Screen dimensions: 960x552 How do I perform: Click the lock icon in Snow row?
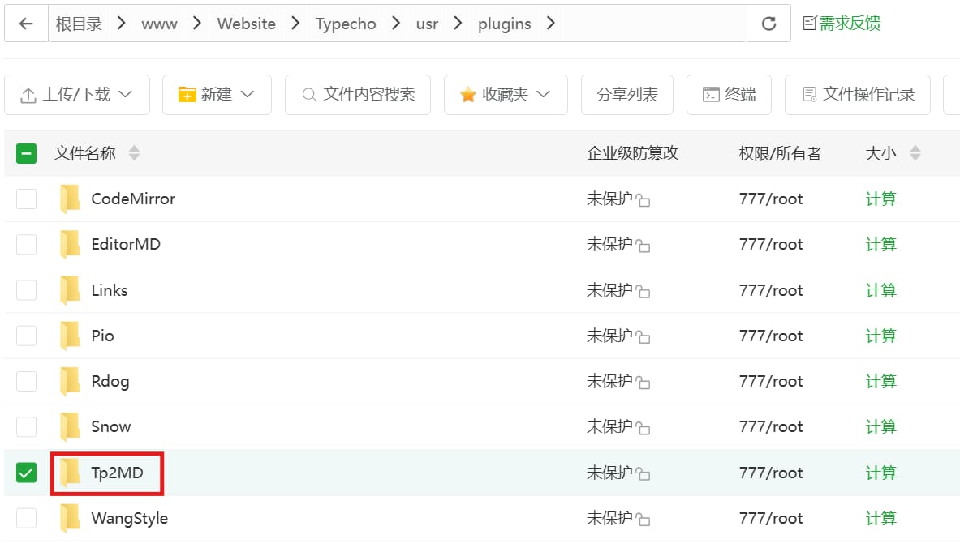(643, 428)
